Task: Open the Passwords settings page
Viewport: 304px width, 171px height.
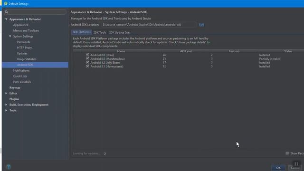Action: tap(23, 42)
